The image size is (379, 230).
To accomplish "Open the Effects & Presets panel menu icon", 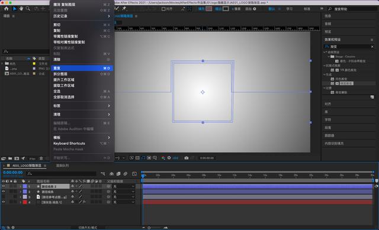I will (372, 40).
